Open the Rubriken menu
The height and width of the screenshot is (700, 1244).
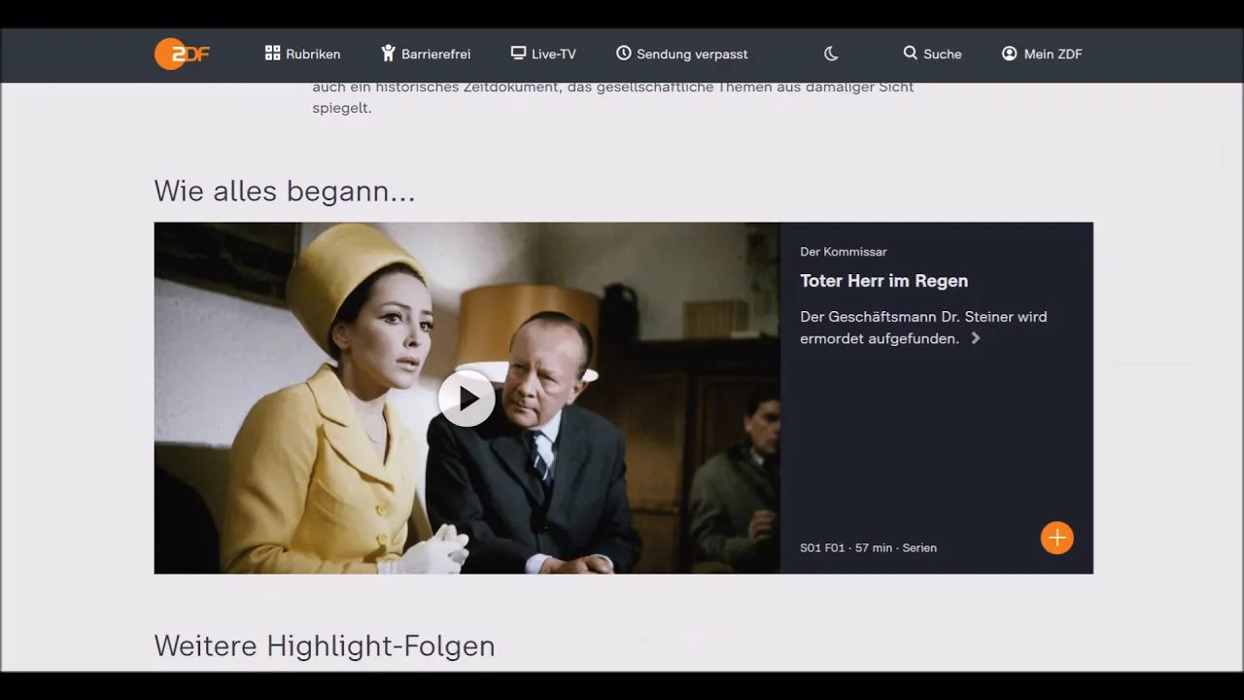click(x=302, y=53)
